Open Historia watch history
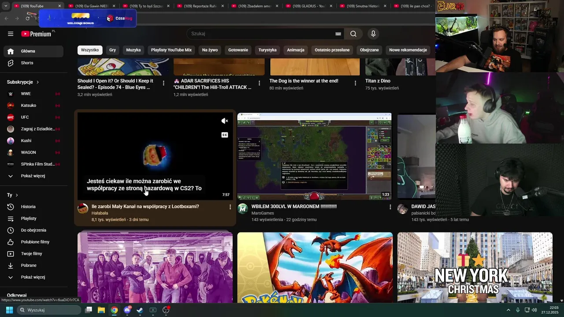Image resolution: width=564 pixels, height=317 pixels. 33,206
